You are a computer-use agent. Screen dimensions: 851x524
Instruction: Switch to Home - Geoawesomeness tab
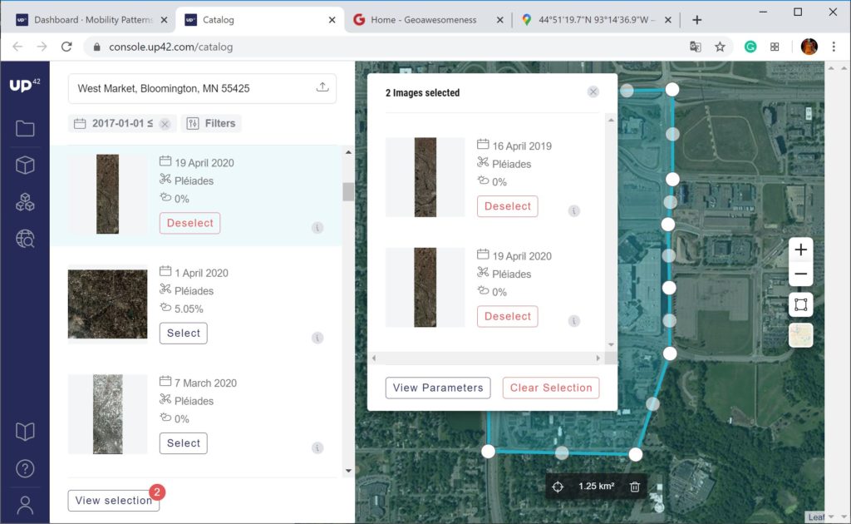tap(423, 20)
